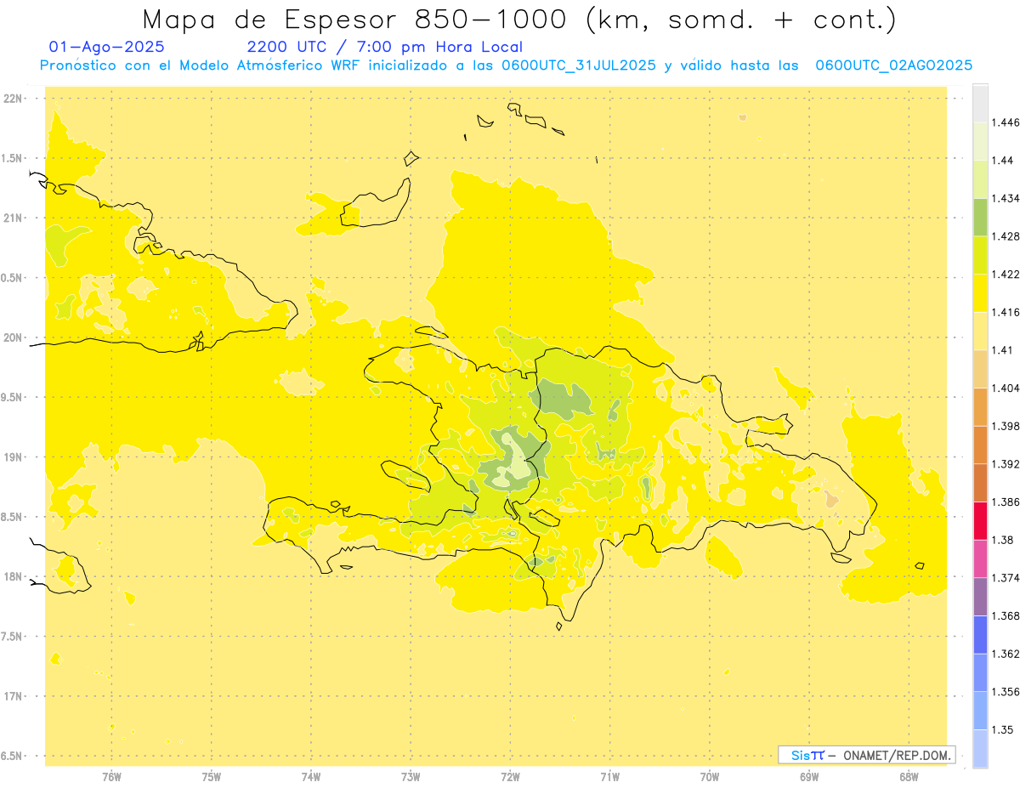
Task: Click the latitude label 9.5N
Action: pos(12,398)
